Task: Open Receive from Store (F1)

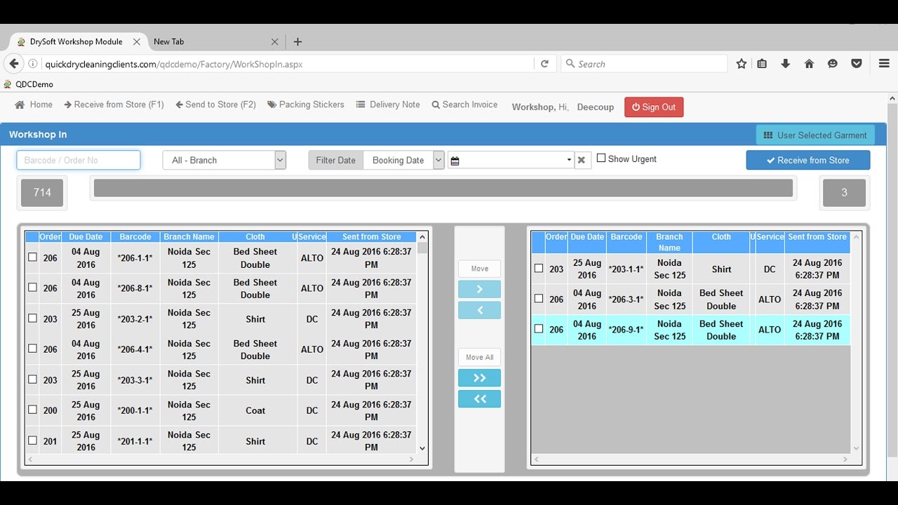Action: (114, 105)
